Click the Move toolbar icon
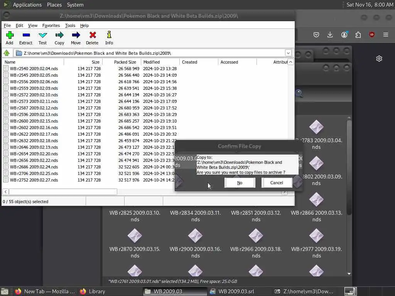Screen dimensions: 395x296 pos(76,38)
